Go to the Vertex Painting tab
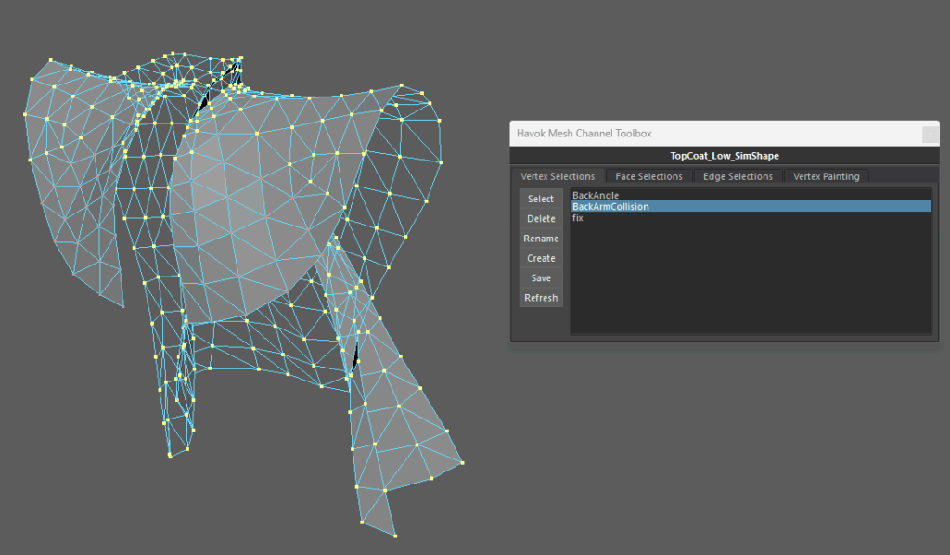Screen dimensions: 950x555 tap(826, 176)
